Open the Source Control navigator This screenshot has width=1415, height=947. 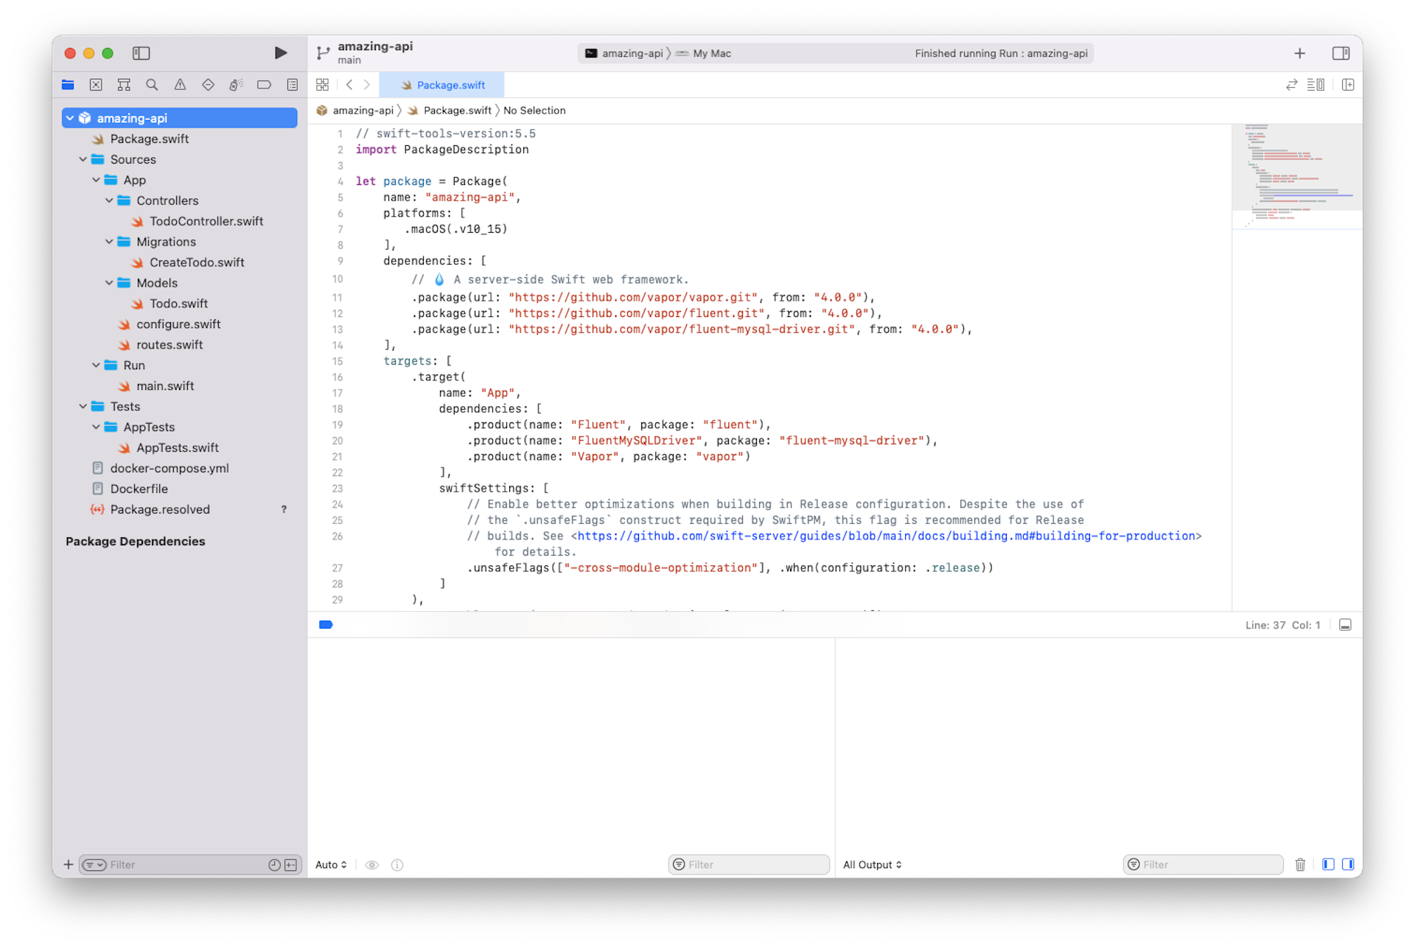[96, 84]
